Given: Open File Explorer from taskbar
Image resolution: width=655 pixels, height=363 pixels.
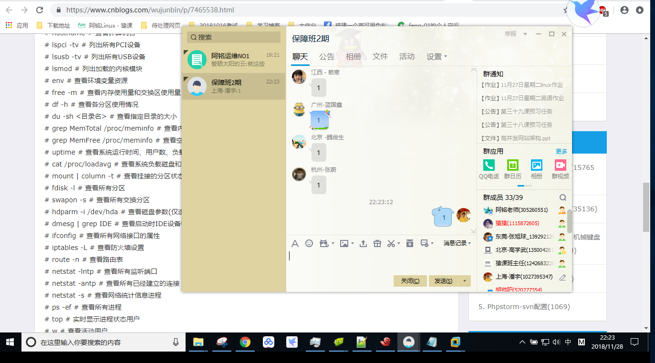Looking at the screenshot, I should 198,342.
